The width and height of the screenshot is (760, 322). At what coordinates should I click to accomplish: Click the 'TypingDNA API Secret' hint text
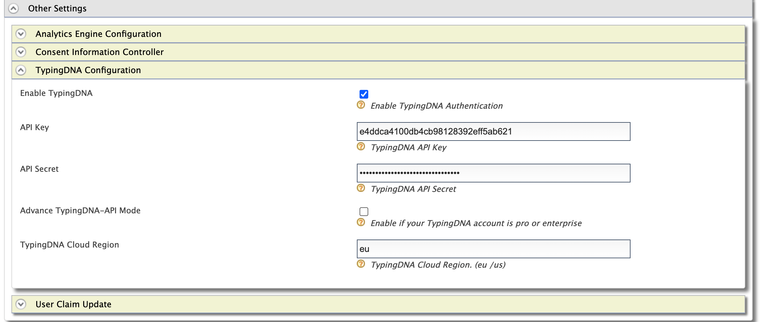click(413, 189)
